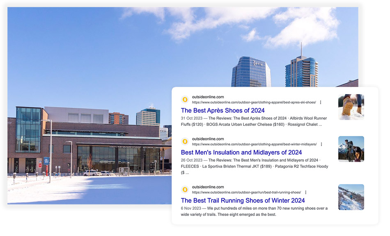Click the favicon beside the Midlayers result
This screenshot has height=236, width=390.
185,141
